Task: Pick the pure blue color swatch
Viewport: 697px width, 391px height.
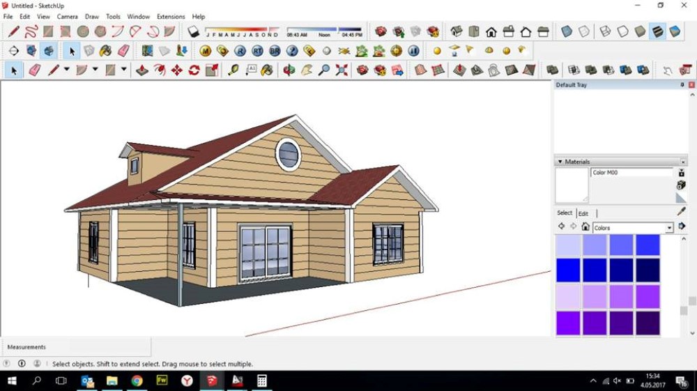Action: click(x=567, y=270)
